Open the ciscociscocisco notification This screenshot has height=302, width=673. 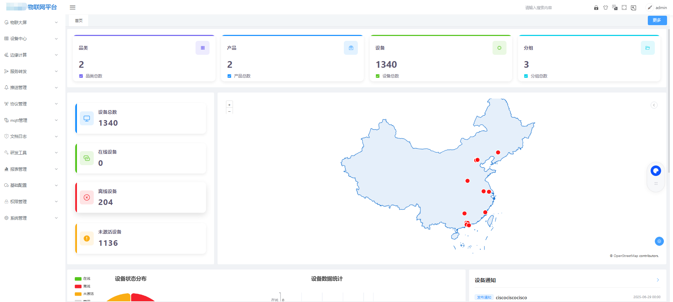pos(511,297)
